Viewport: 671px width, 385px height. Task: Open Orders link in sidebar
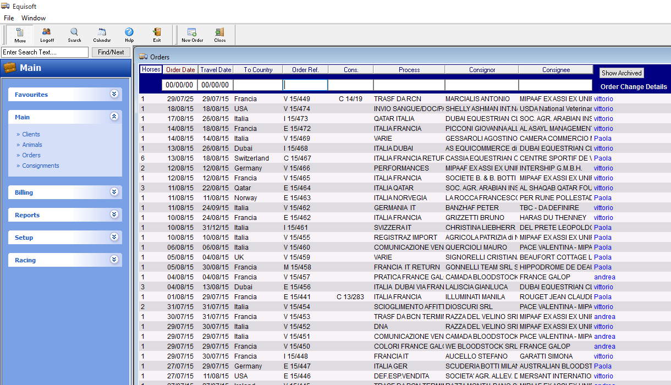pyautogui.click(x=31, y=155)
